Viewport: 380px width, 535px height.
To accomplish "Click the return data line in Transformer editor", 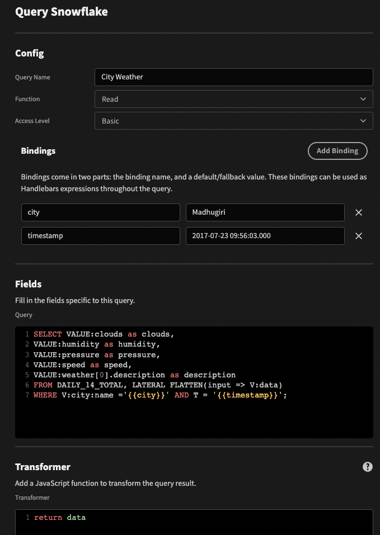I will [60, 518].
